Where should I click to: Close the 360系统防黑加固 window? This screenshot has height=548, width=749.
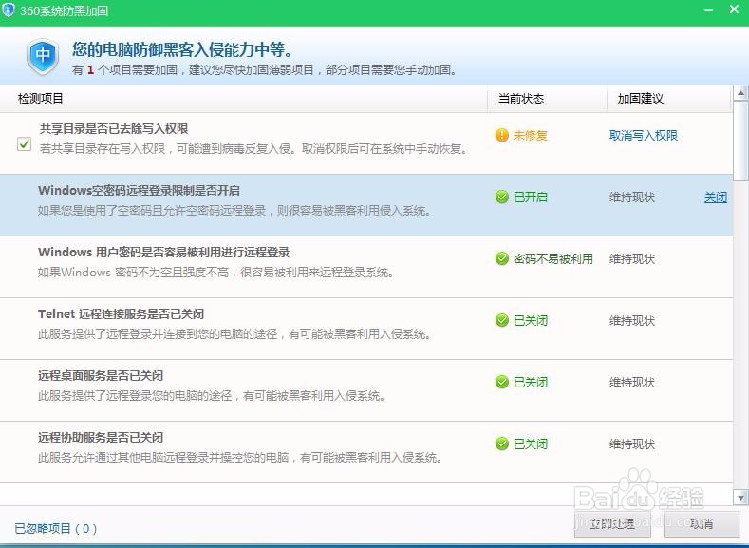point(734,9)
